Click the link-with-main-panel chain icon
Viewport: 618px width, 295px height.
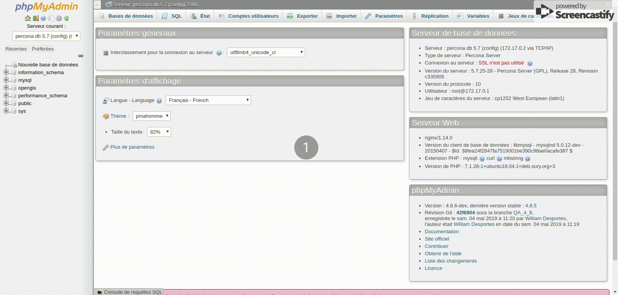coord(81,56)
